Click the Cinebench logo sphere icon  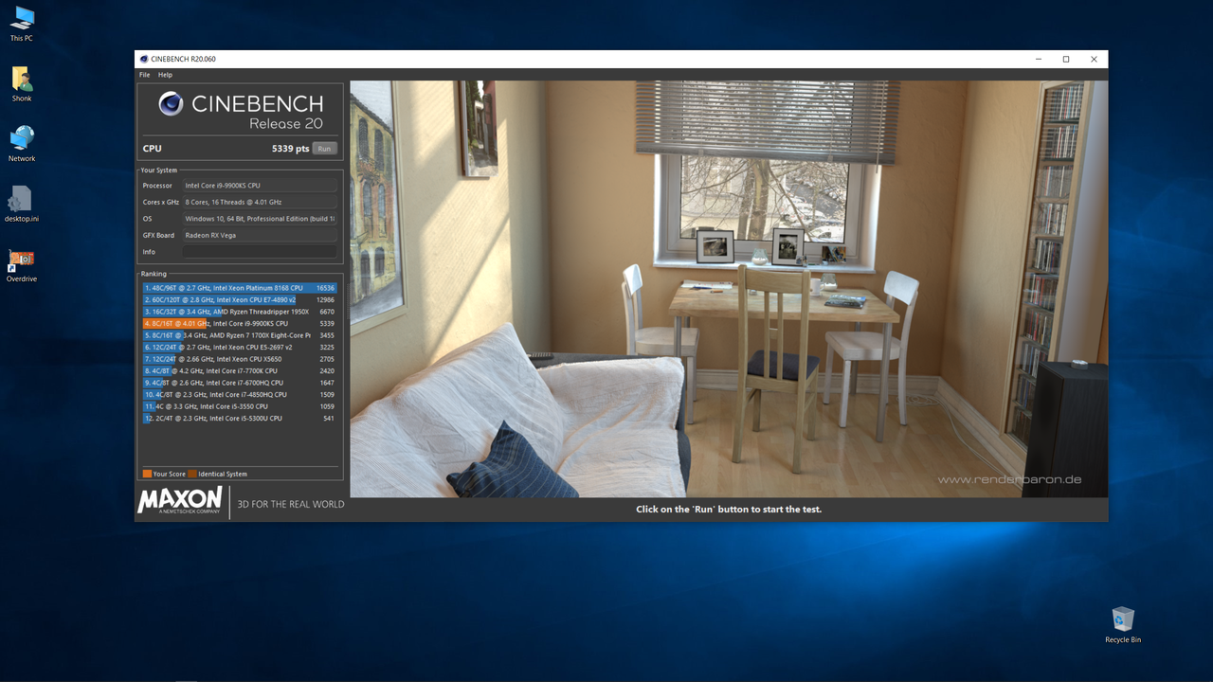171,103
